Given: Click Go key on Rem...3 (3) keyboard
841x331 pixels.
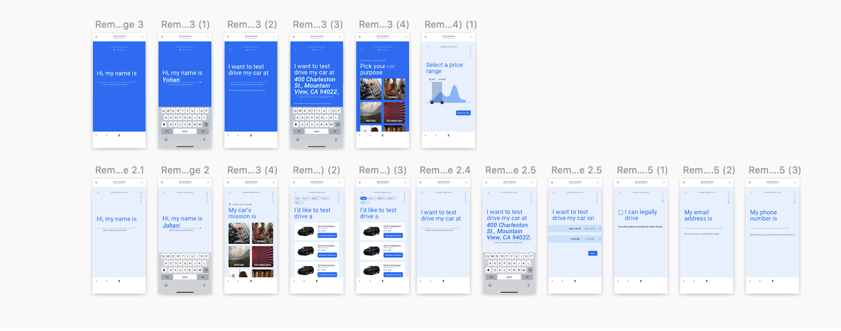Looking at the screenshot, I should pos(334,131).
